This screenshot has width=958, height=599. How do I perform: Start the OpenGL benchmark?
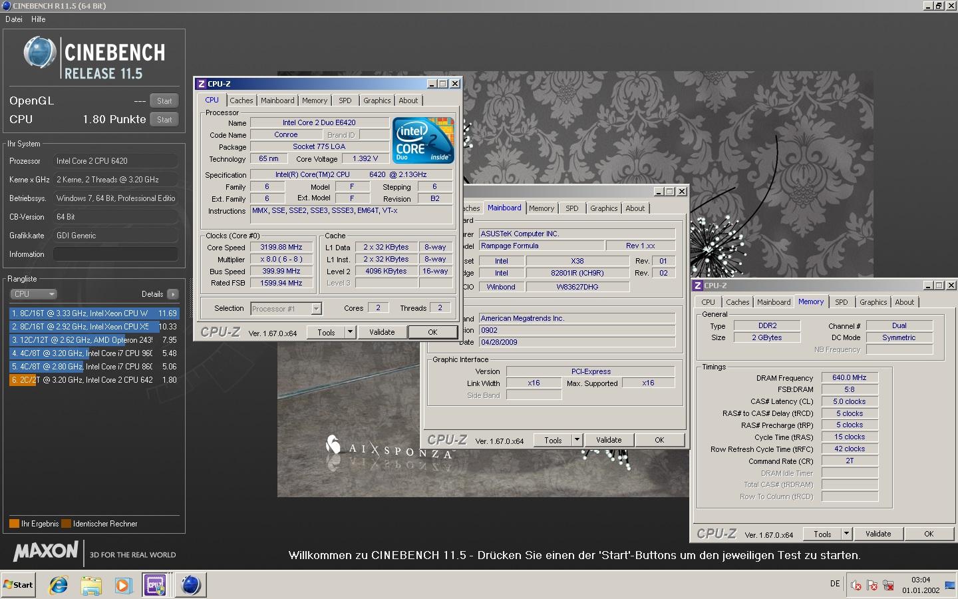click(x=164, y=101)
